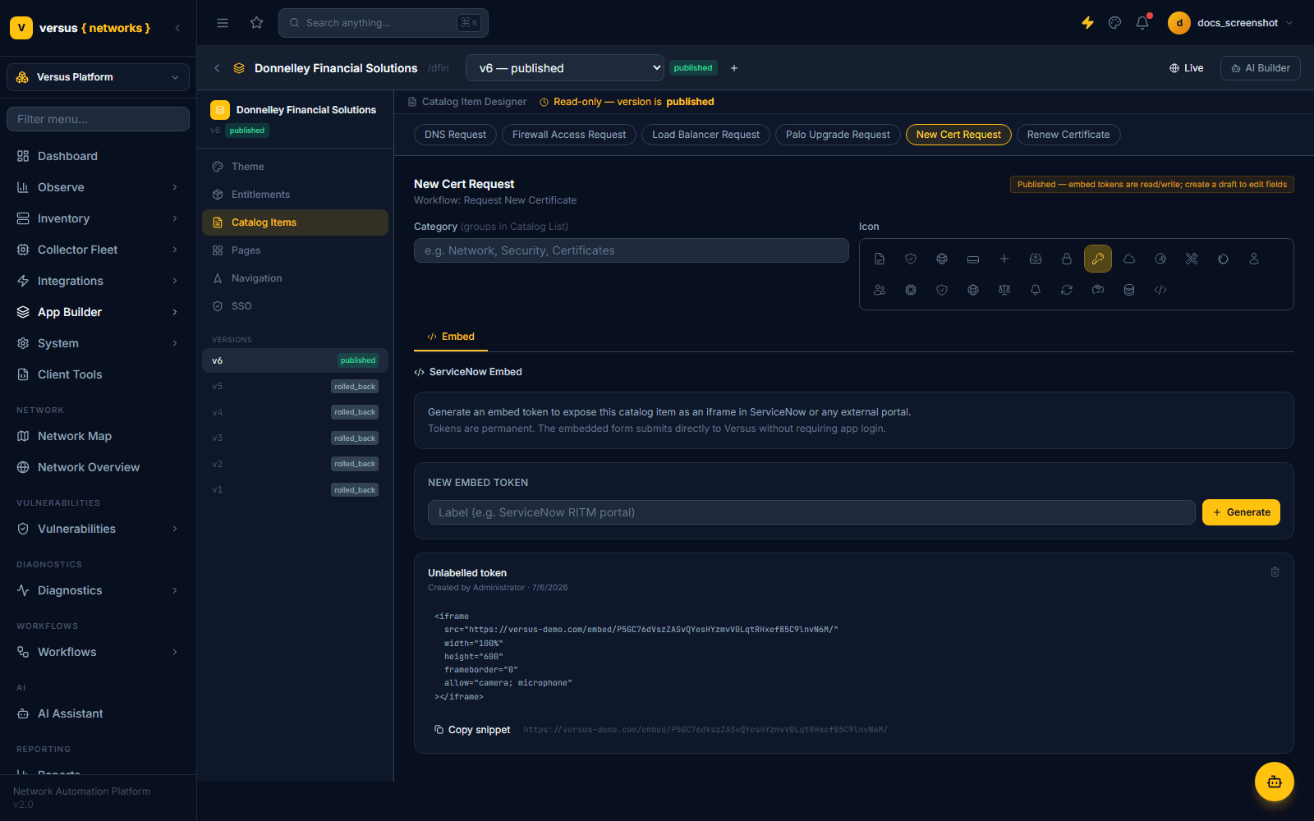Open the docs_screenshot user menu
This screenshot has height=821, width=1314.
point(1231,23)
